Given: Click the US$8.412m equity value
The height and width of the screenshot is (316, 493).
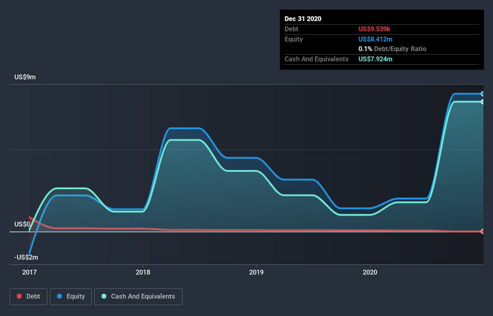Looking at the screenshot, I should pos(375,39).
